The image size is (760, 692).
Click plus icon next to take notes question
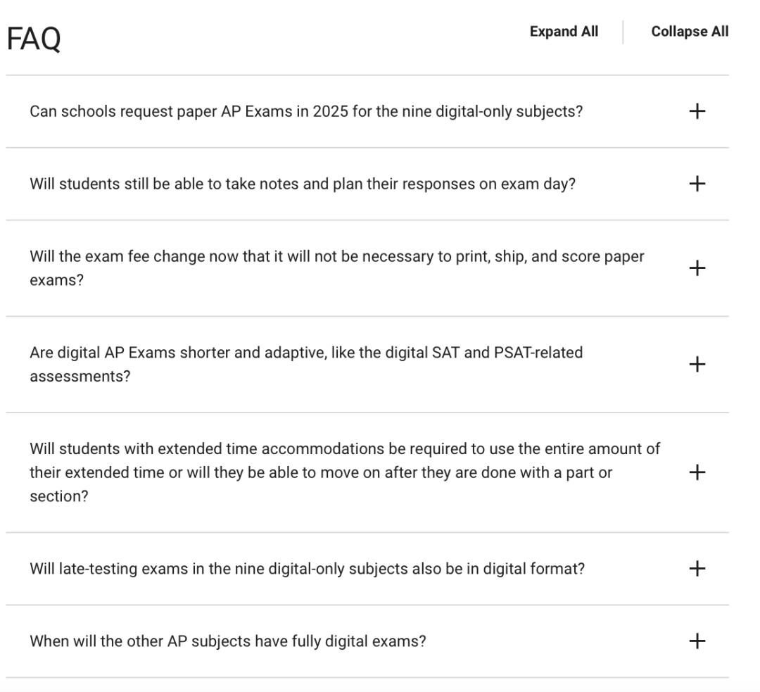click(697, 184)
